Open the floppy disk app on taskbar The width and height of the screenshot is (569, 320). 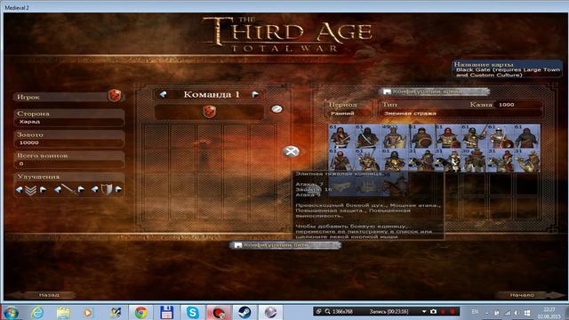(166, 312)
